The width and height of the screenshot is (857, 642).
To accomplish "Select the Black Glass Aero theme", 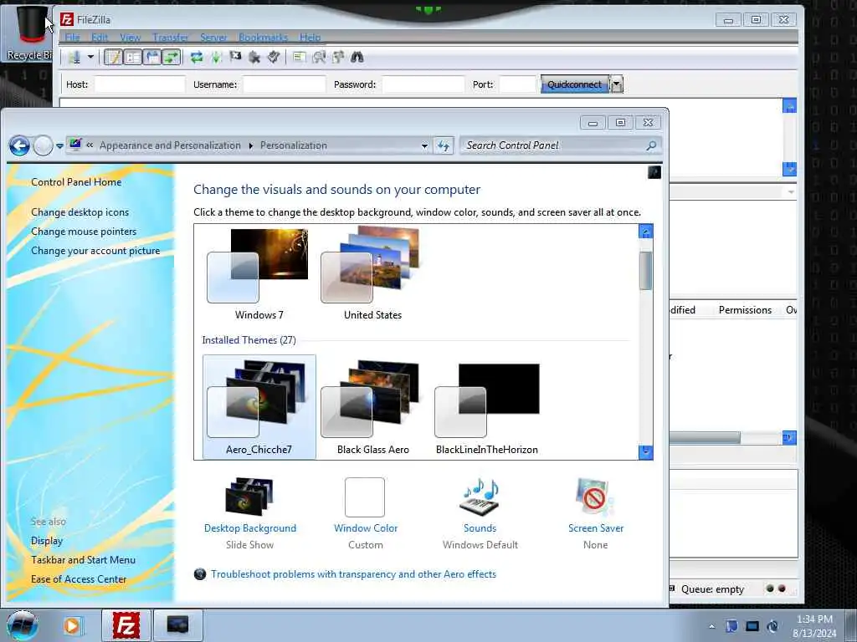I will pos(372,407).
